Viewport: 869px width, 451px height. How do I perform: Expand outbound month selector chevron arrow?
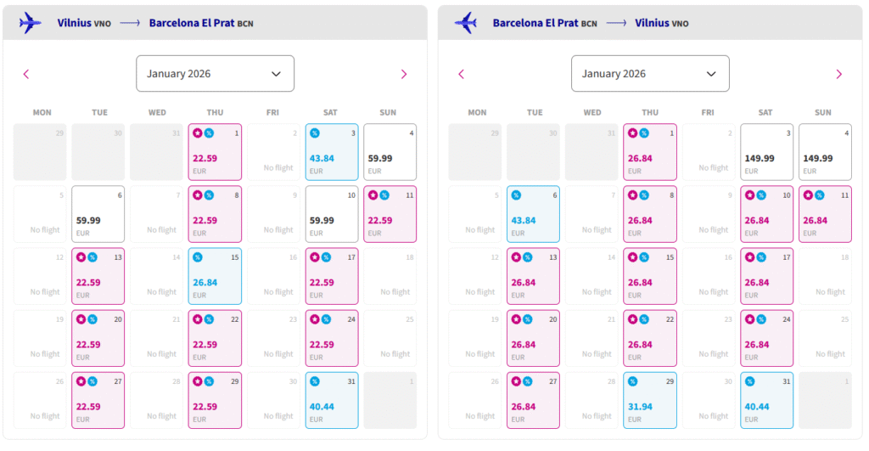tap(276, 74)
